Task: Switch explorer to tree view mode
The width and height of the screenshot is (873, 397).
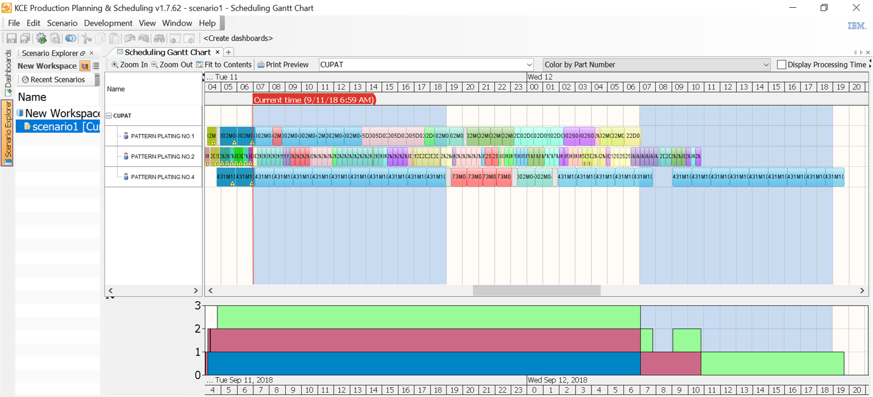Action: [85, 66]
